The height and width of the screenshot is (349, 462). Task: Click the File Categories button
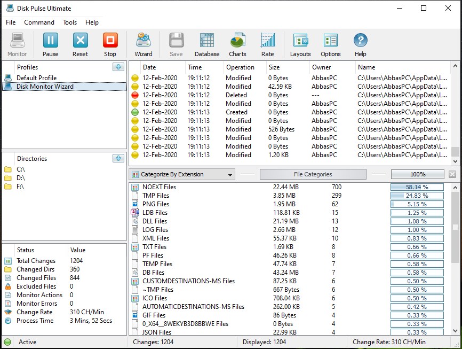coord(313,174)
